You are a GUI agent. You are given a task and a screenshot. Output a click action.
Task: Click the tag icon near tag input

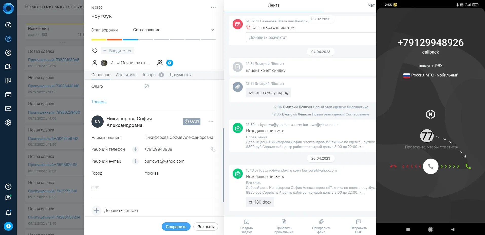click(95, 51)
